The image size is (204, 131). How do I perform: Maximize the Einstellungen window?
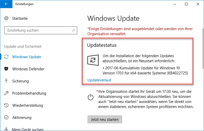pos(186,4)
